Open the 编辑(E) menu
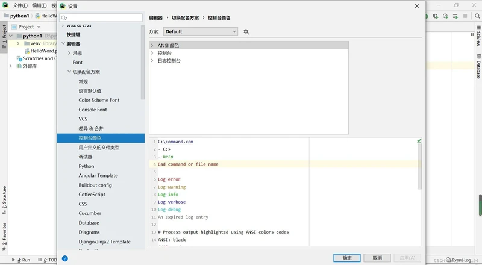 (39, 5)
